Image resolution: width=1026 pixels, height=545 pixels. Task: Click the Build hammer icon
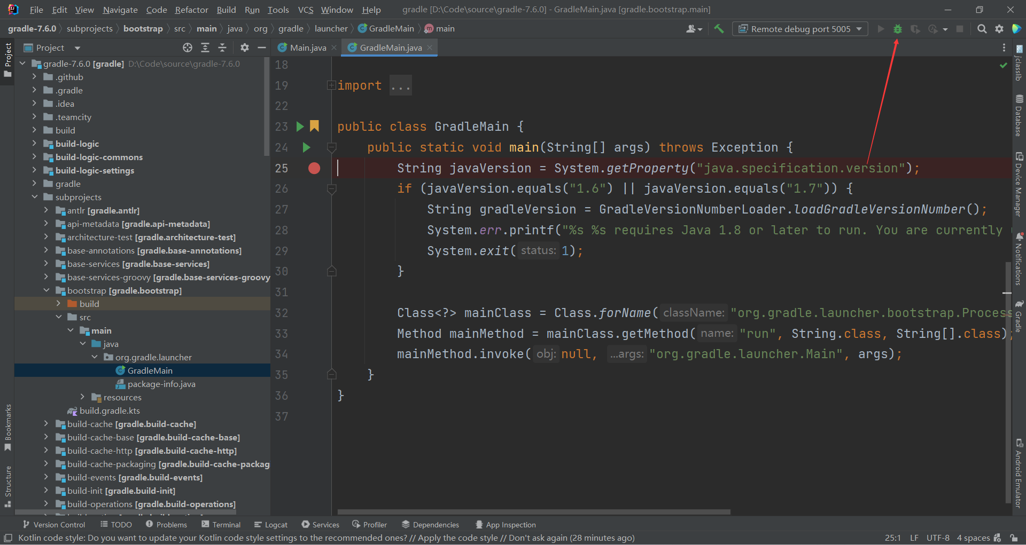[x=719, y=29]
